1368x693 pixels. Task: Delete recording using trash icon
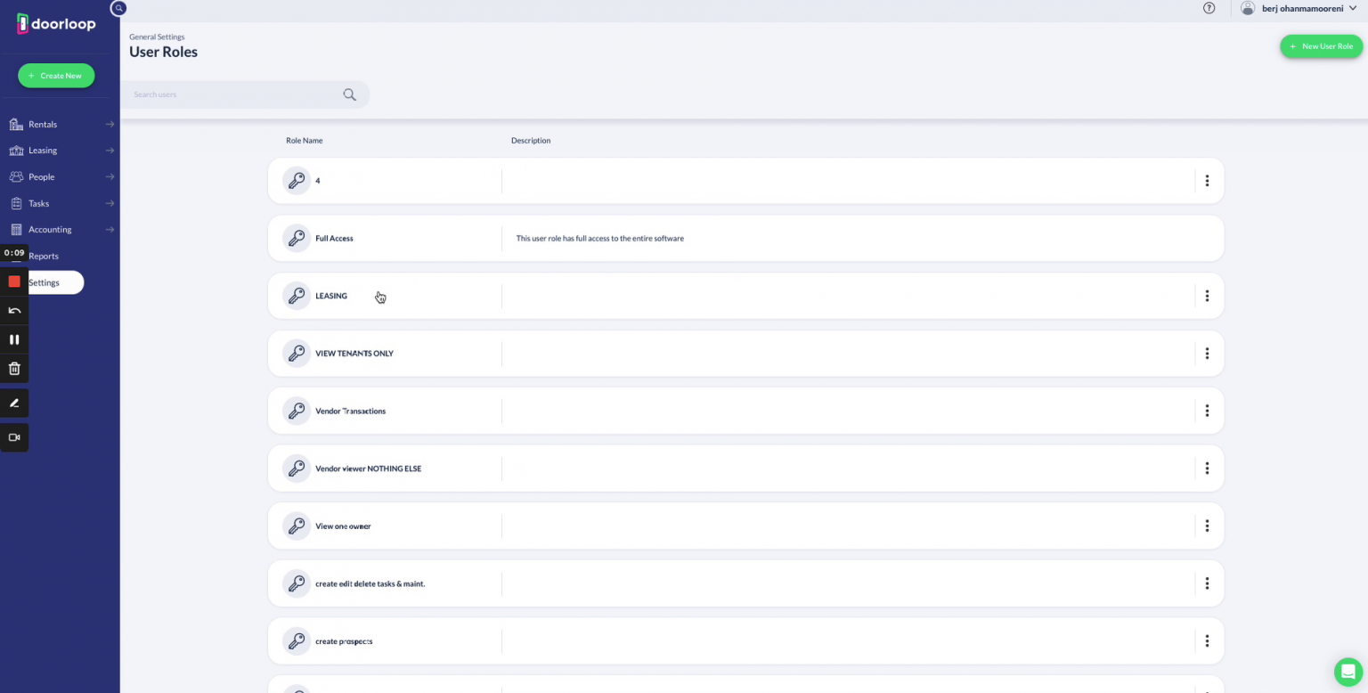(x=14, y=368)
